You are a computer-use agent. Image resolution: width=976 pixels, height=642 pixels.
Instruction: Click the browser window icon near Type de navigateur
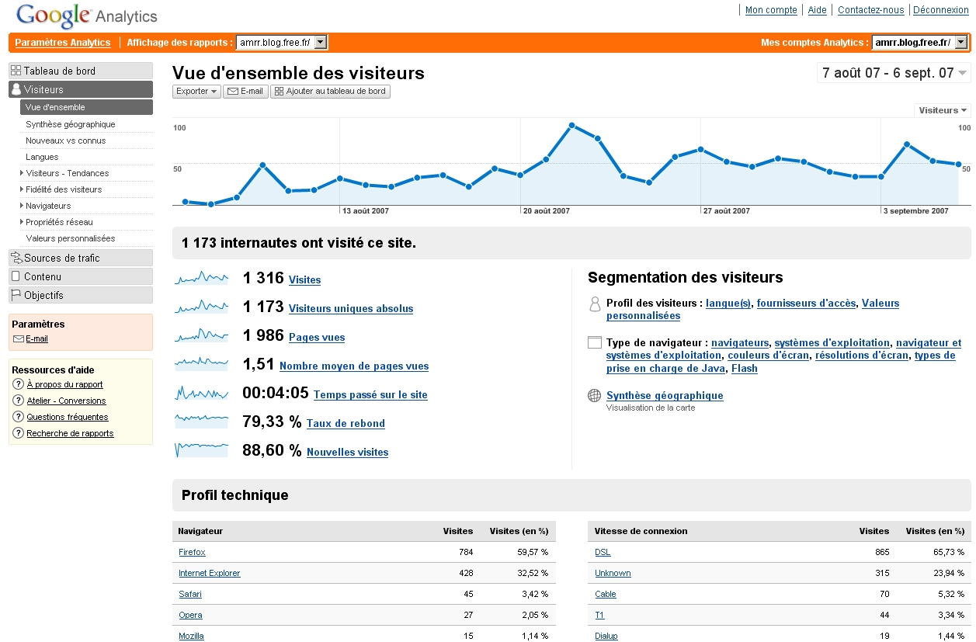point(595,342)
